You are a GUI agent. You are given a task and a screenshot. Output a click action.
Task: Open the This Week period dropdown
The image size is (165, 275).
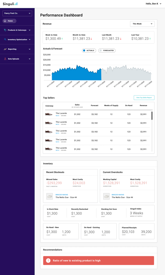pos(142,24)
